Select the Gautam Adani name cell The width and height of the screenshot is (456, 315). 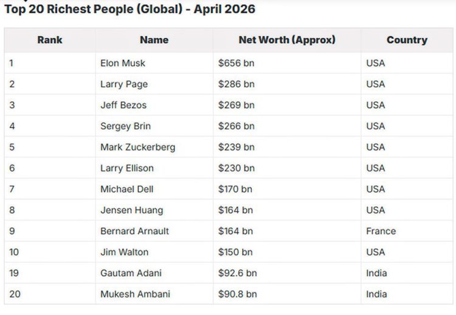point(131,273)
